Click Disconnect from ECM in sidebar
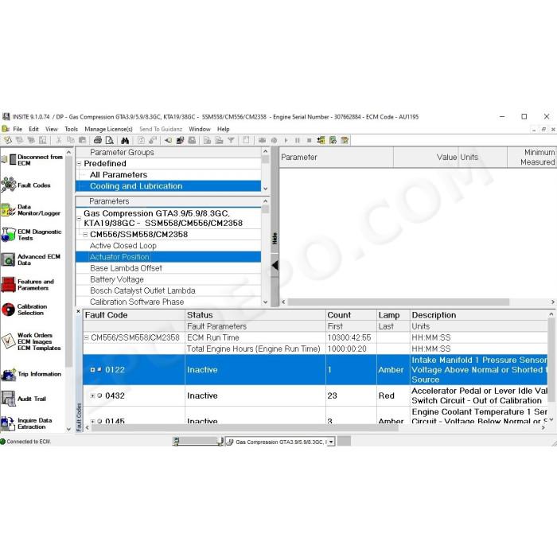The width and height of the screenshot is (557, 557). [x=32, y=160]
